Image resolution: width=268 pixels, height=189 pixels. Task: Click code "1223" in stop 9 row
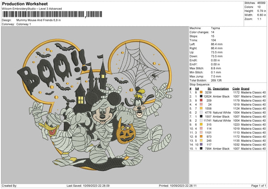coord(236,124)
